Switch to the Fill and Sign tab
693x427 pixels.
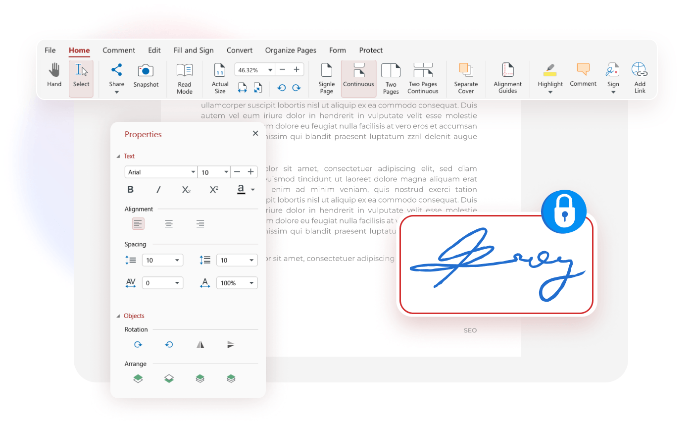click(x=194, y=50)
